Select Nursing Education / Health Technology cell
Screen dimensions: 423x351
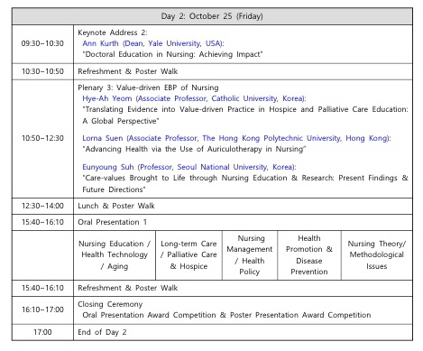pyautogui.click(x=115, y=255)
